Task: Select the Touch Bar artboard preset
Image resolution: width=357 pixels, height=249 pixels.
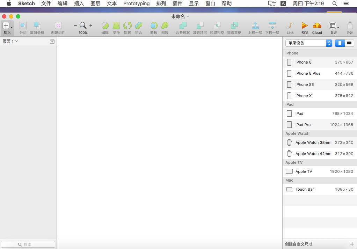Action: click(320, 189)
